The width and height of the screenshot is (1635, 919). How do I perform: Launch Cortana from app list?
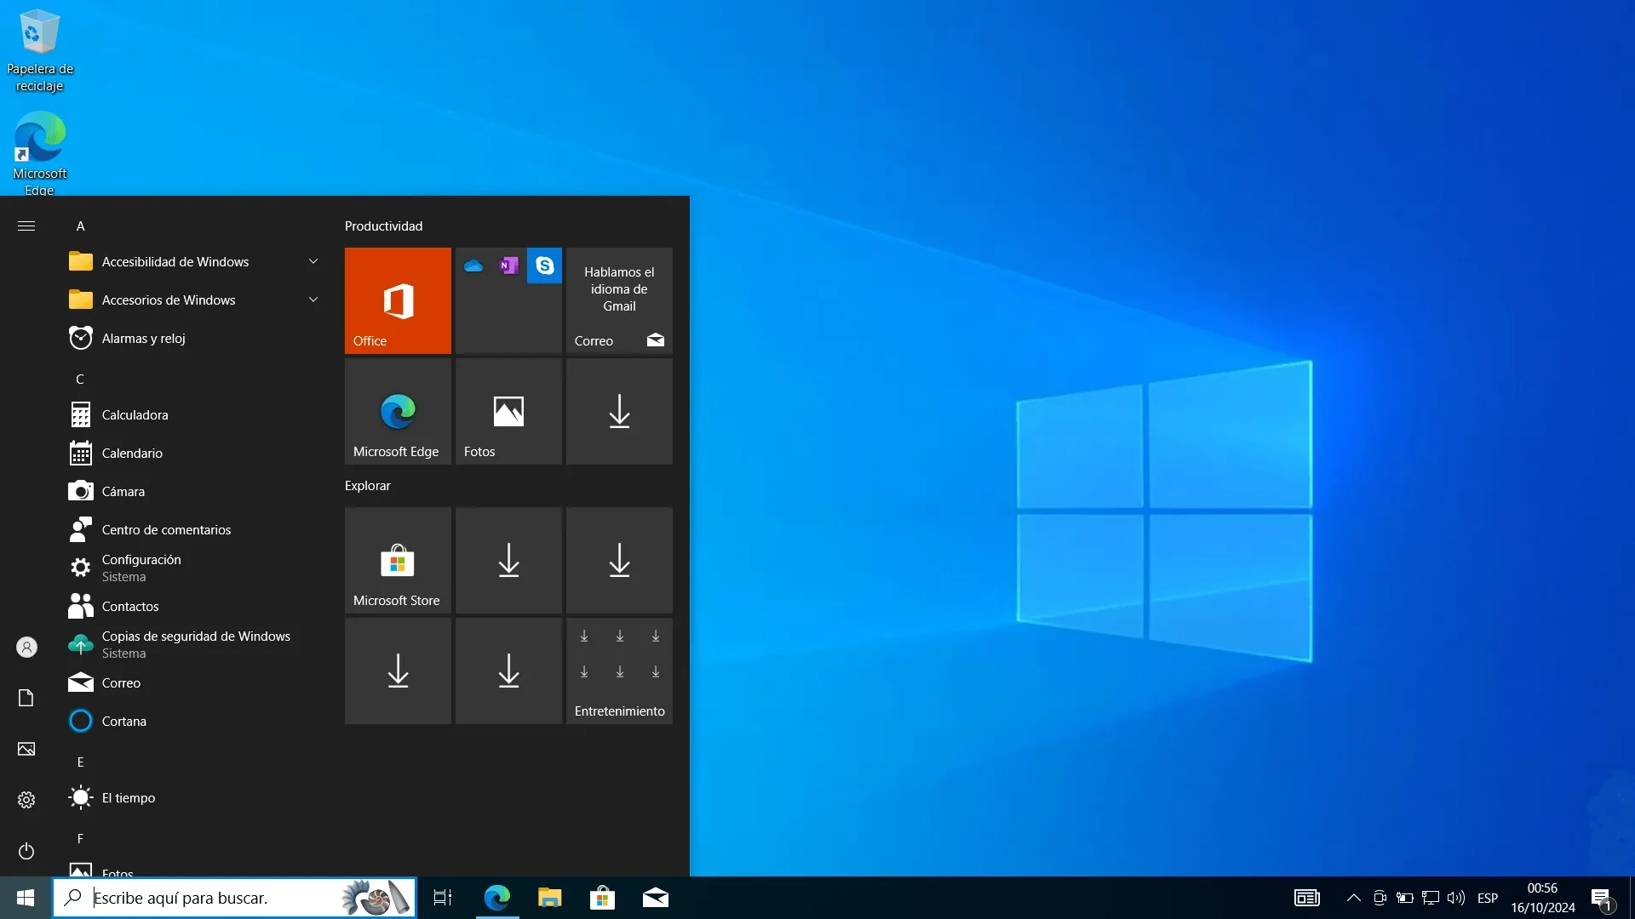(x=196, y=721)
